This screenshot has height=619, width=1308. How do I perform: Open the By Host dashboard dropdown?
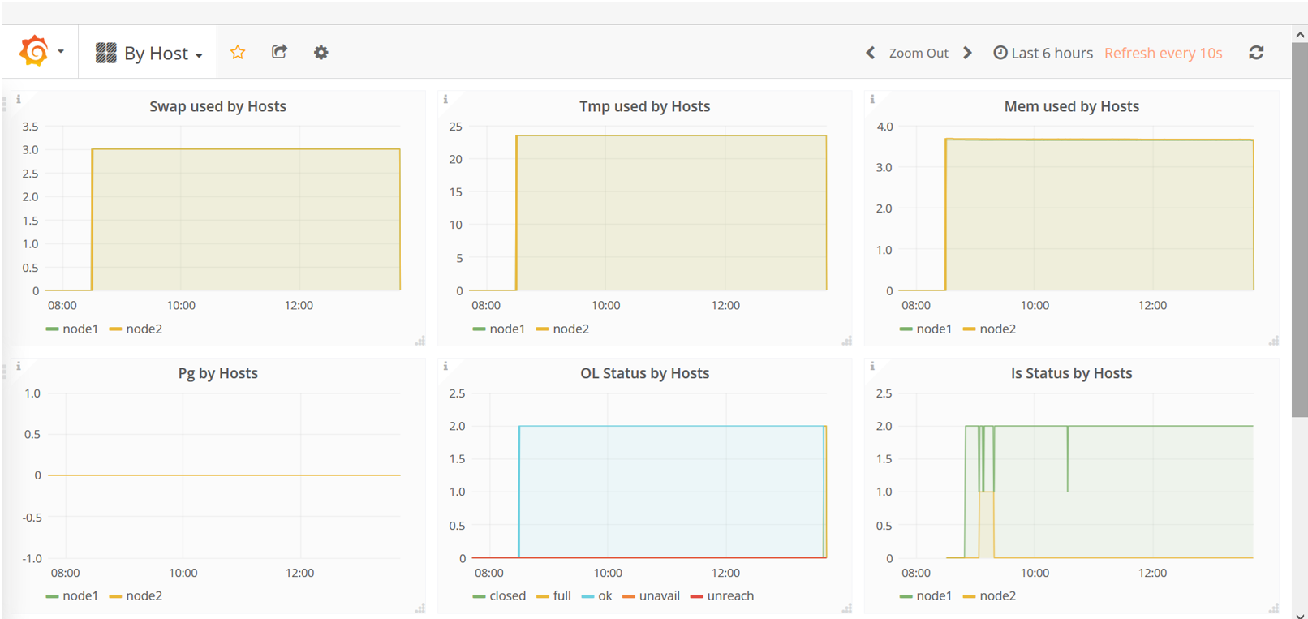pyautogui.click(x=149, y=53)
